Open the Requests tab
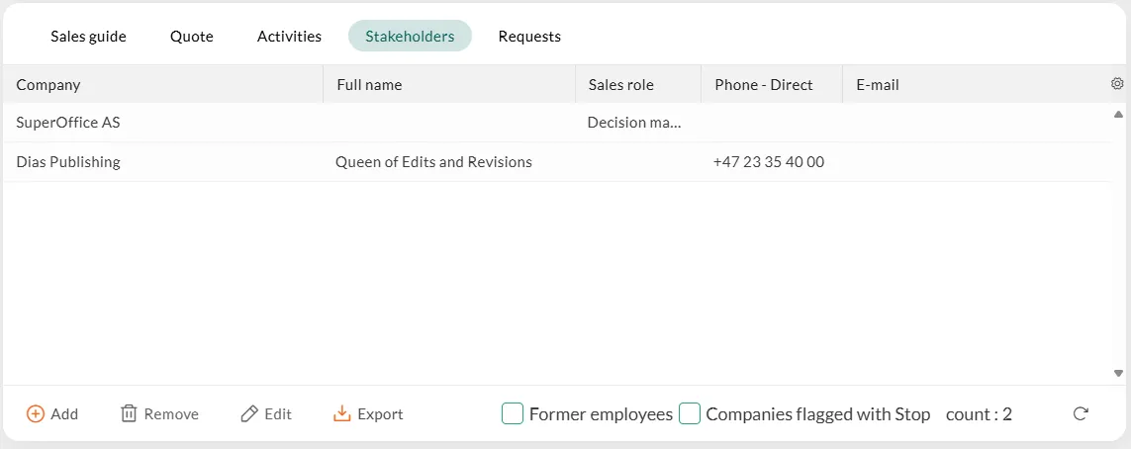The width and height of the screenshot is (1131, 449). pos(529,37)
